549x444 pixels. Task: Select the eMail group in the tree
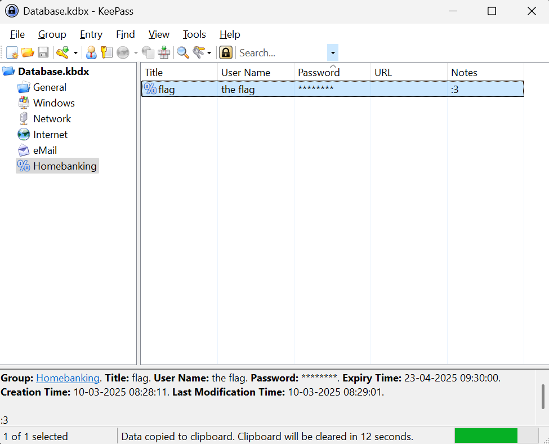point(44,150)
